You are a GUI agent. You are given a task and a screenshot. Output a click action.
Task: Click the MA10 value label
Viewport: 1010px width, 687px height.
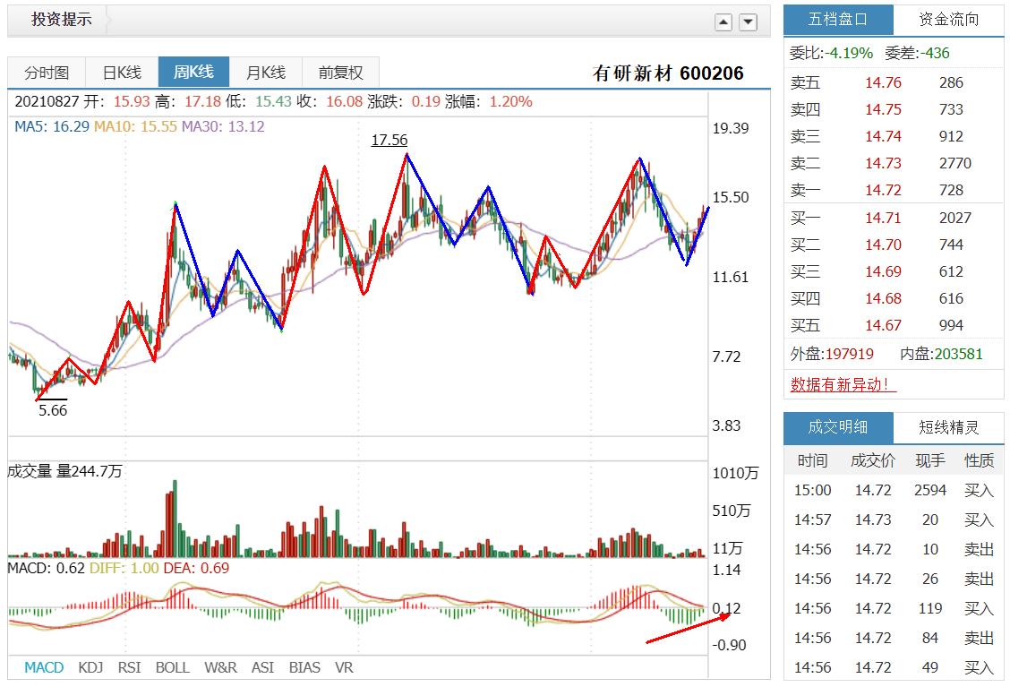pos(135,127)
